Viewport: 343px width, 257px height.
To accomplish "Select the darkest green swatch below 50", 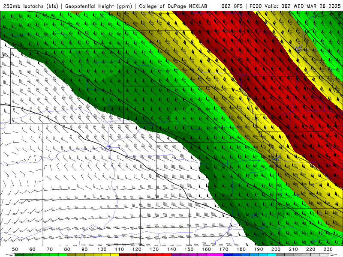I will tap(19, 255).
